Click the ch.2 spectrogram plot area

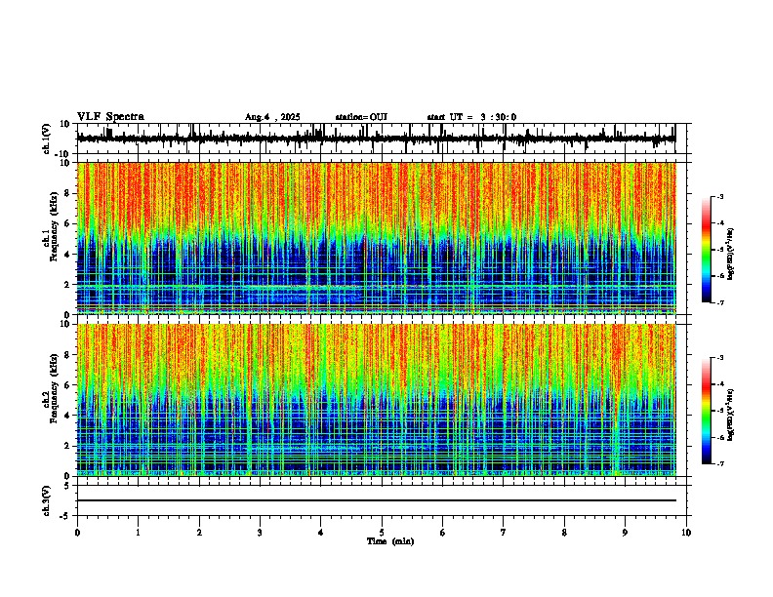[x=376, y=400]
